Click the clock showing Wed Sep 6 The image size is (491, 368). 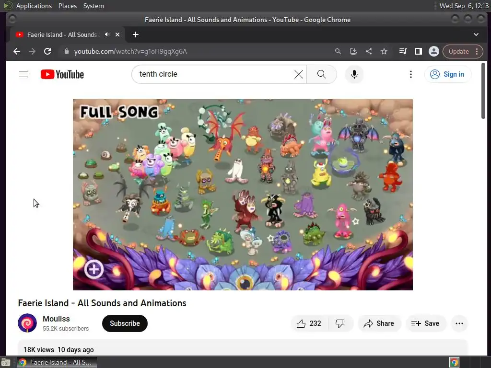(464, 6)
